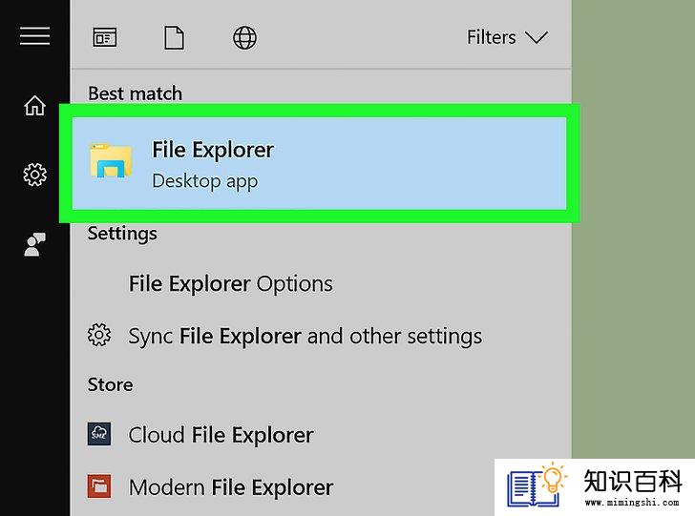Screen dimensions: 695x516
Task: Click the Settings category heading
Action: tap(122, 234)
